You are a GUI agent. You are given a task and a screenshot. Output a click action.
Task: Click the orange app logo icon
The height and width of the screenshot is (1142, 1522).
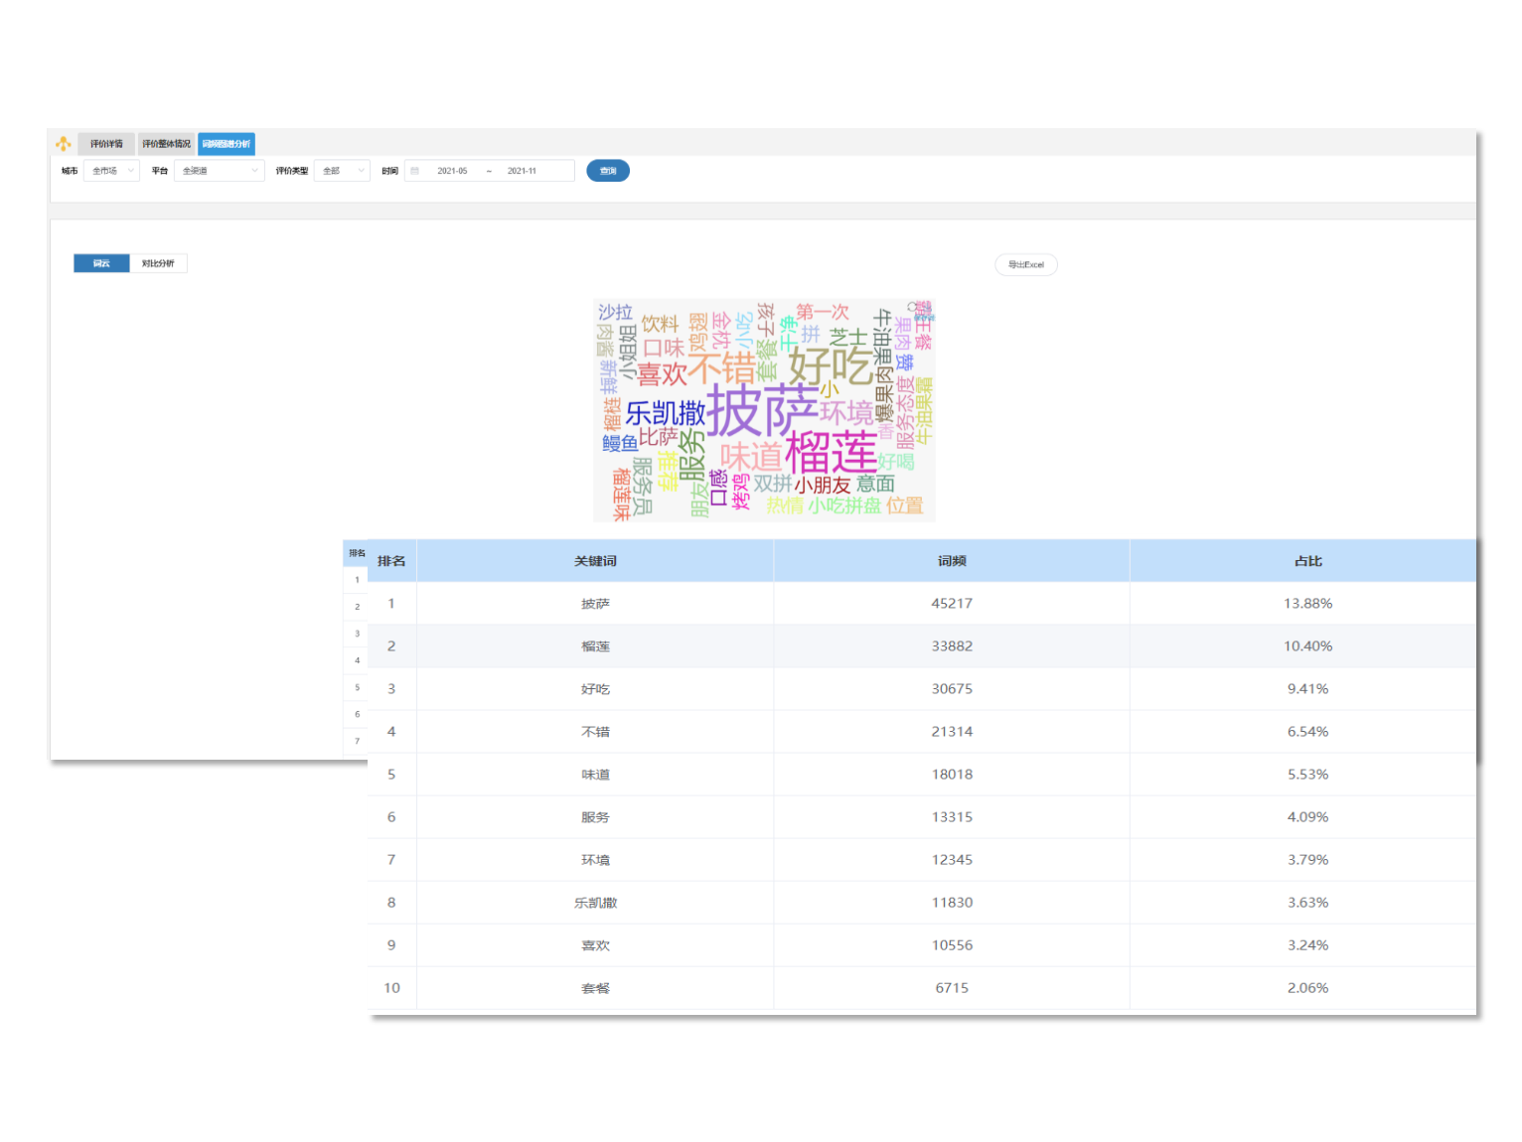pos(64,144)
